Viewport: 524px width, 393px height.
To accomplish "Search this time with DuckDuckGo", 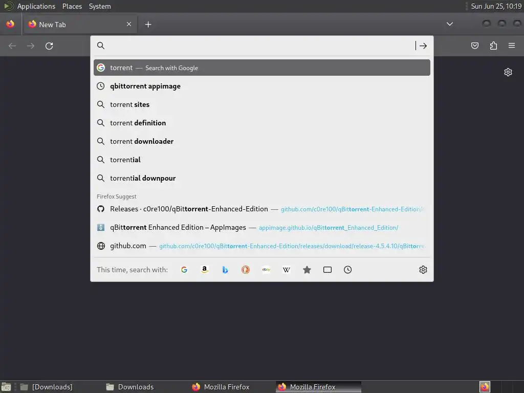I will [246, 270].
